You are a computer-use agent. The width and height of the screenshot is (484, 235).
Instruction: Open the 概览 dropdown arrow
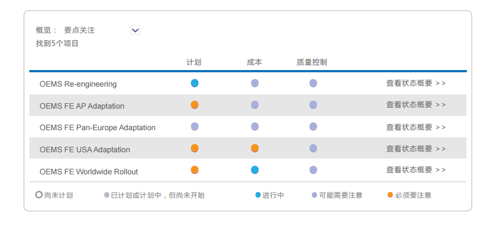(x=135, y=30)
